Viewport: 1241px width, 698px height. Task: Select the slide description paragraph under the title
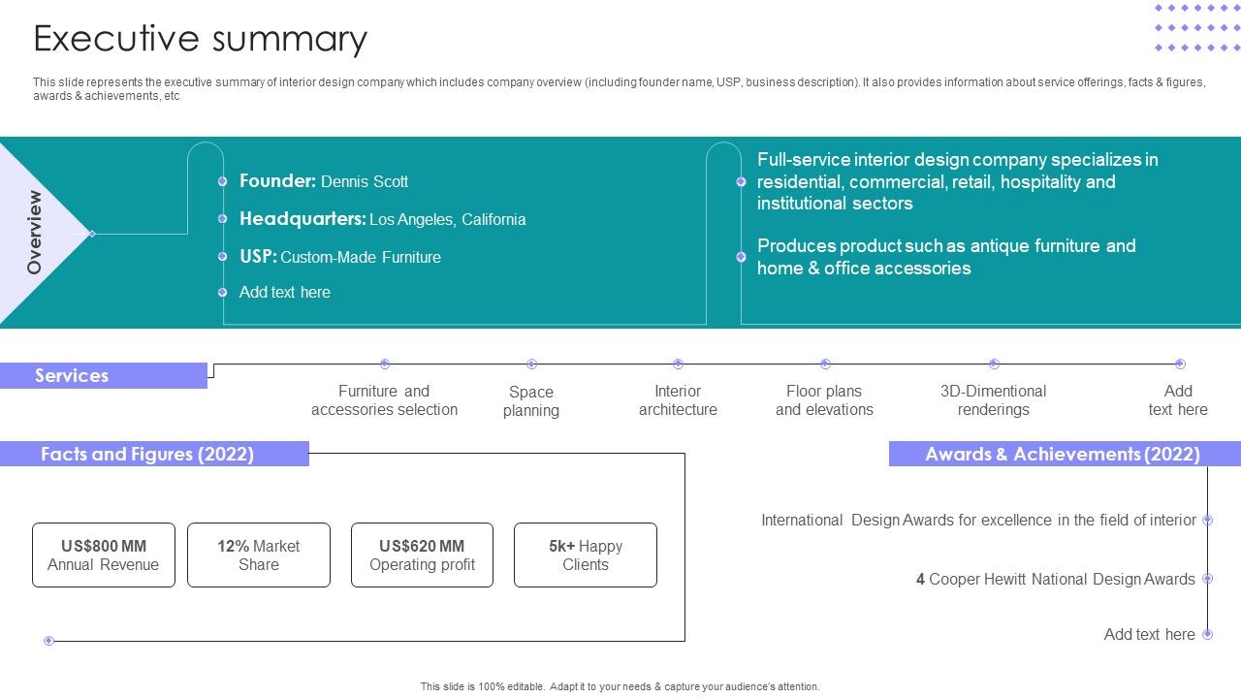[x=620, y=89]
